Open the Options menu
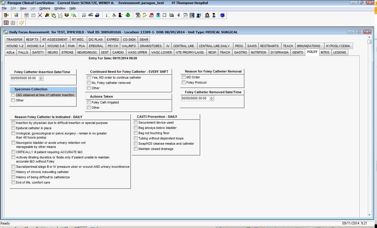Image resolution: width=377 pixels, height=228 pixels. pos(45,8)
